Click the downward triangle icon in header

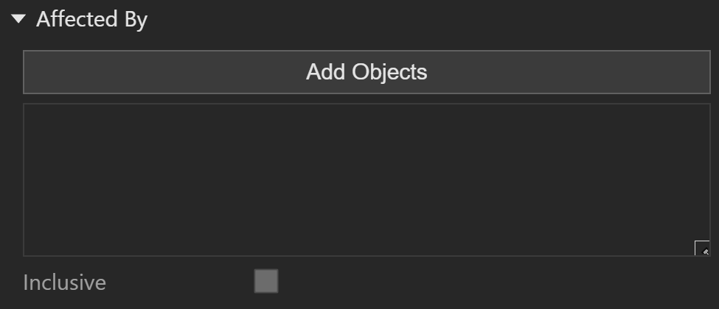pyautogui.click(x=18, y=19)
